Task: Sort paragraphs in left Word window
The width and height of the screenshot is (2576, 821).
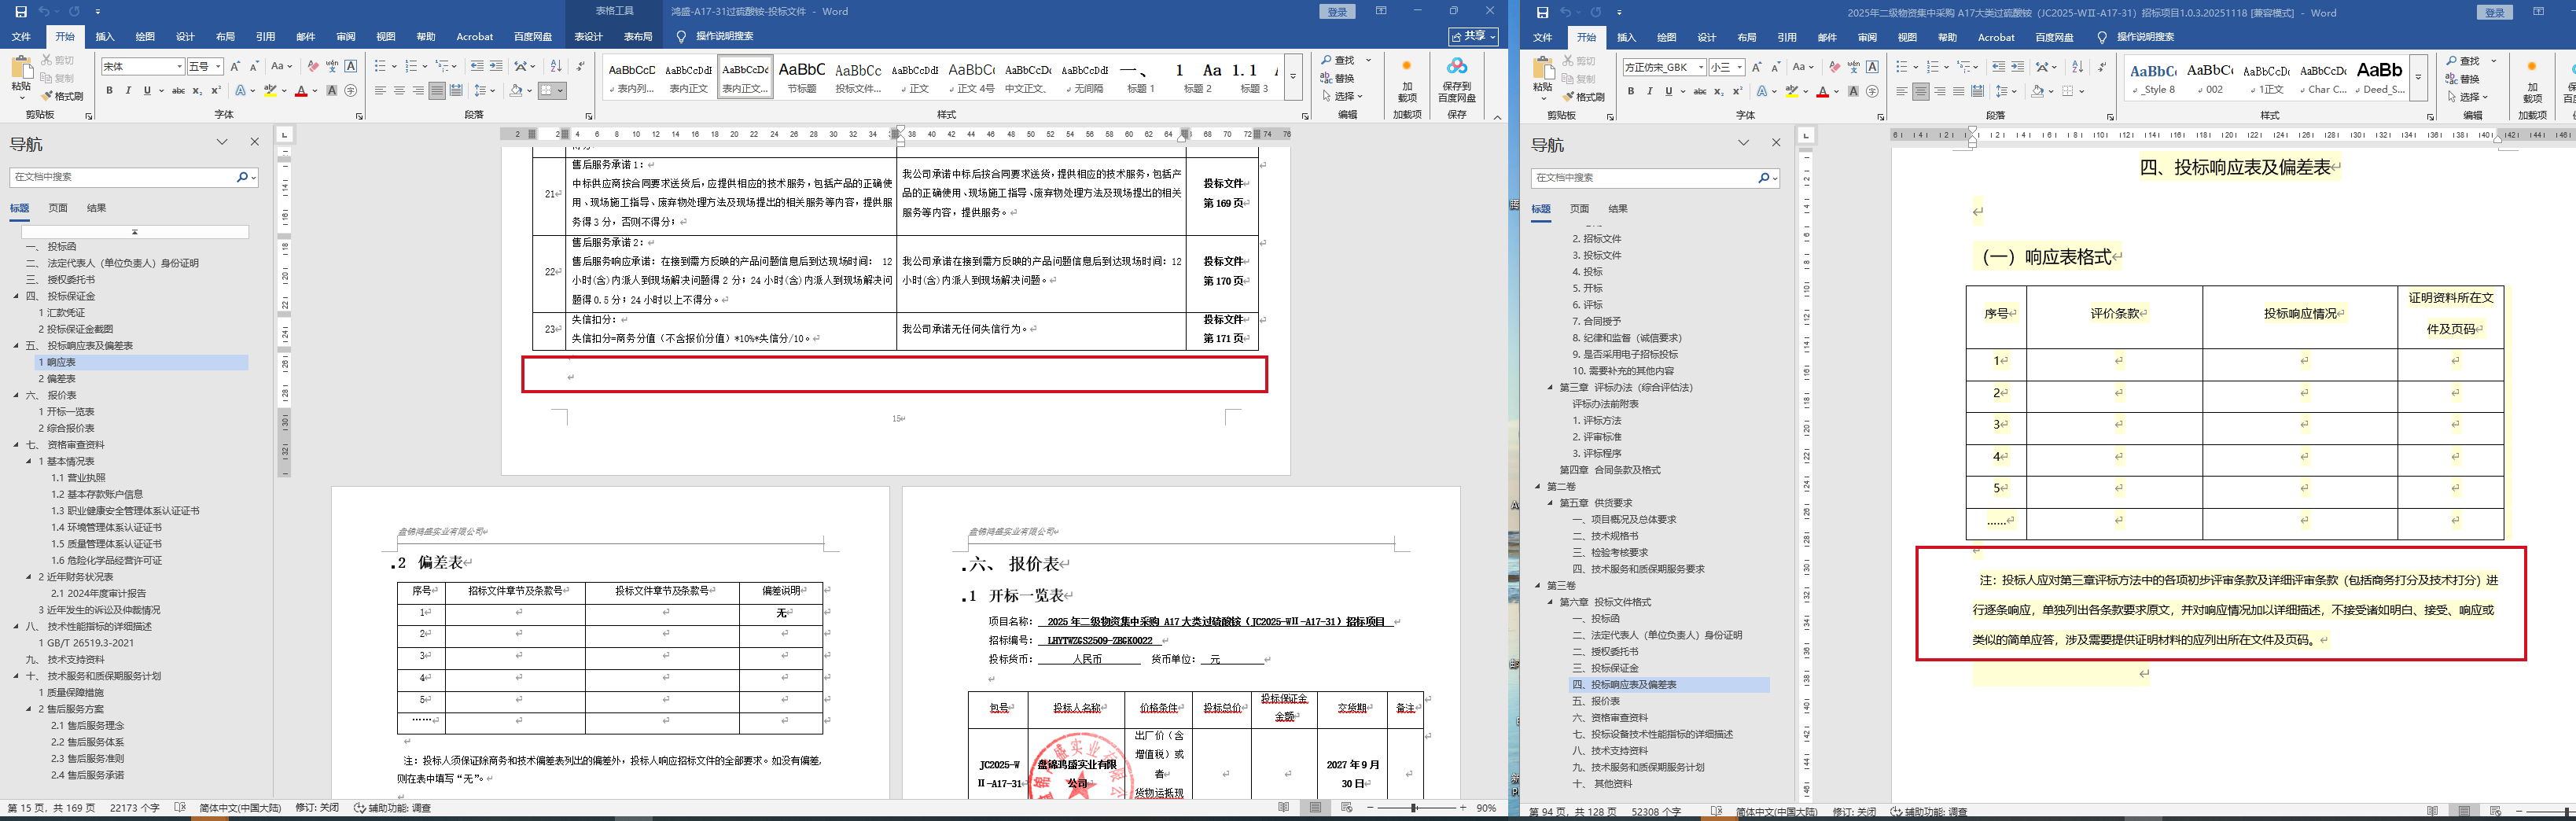Action: pos(556,66)
